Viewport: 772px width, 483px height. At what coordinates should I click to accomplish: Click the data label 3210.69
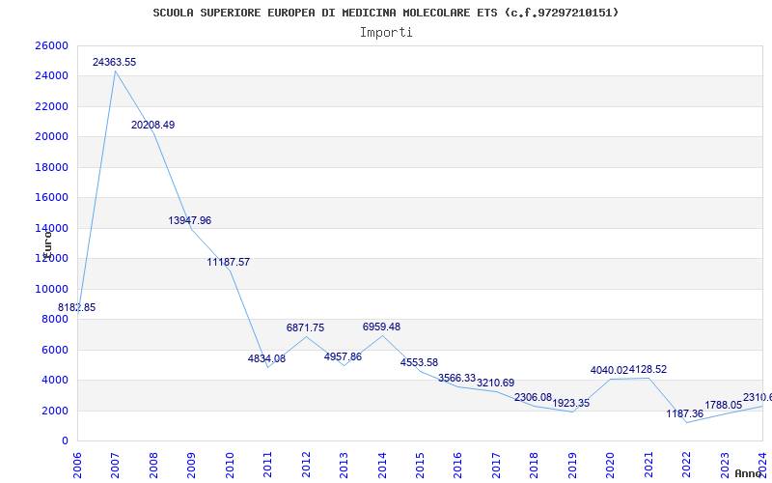[x=495, y=383]
